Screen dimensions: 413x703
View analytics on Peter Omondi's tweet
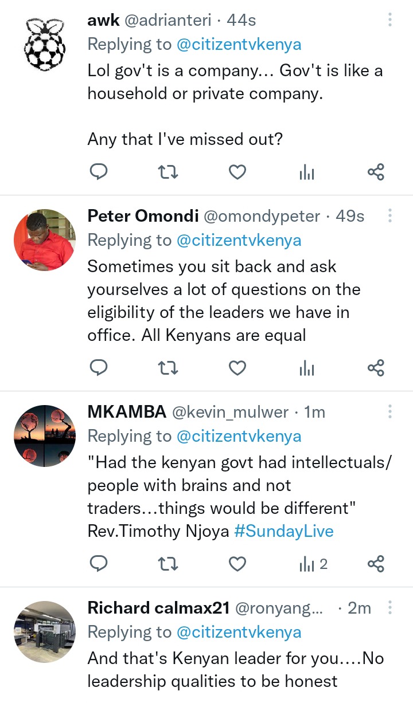(x=306, y=368)
